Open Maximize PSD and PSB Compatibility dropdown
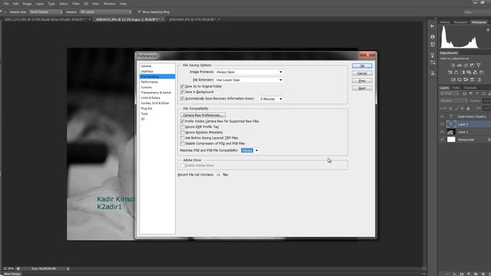Viewport: 491px width, 276px height. (250, 150)
